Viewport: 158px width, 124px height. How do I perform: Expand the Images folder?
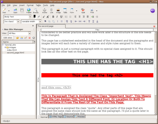5,47
